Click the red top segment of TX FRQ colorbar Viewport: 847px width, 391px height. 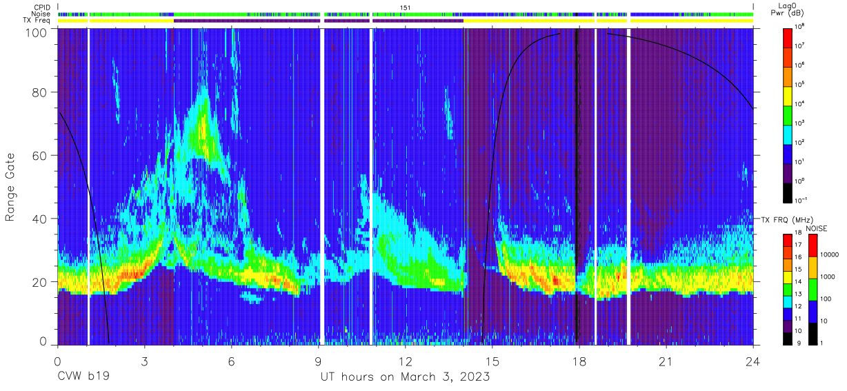788,241
